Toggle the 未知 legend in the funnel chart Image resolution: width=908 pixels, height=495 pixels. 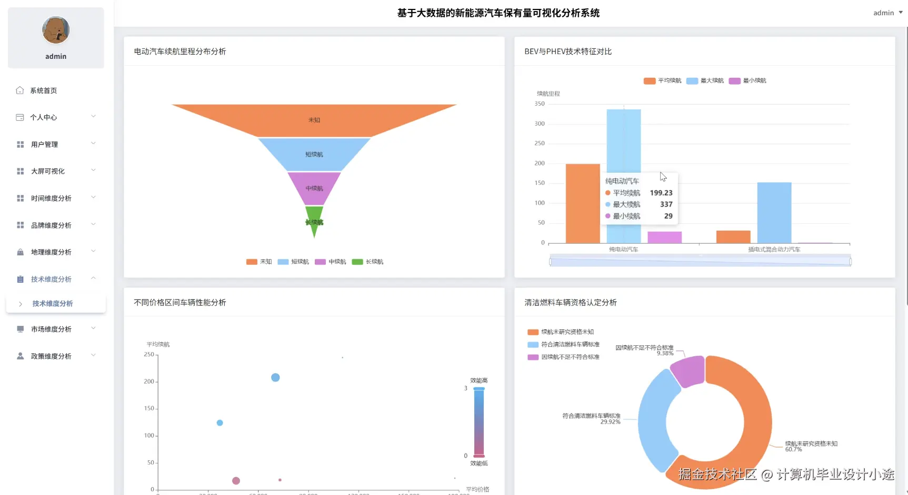259,261
